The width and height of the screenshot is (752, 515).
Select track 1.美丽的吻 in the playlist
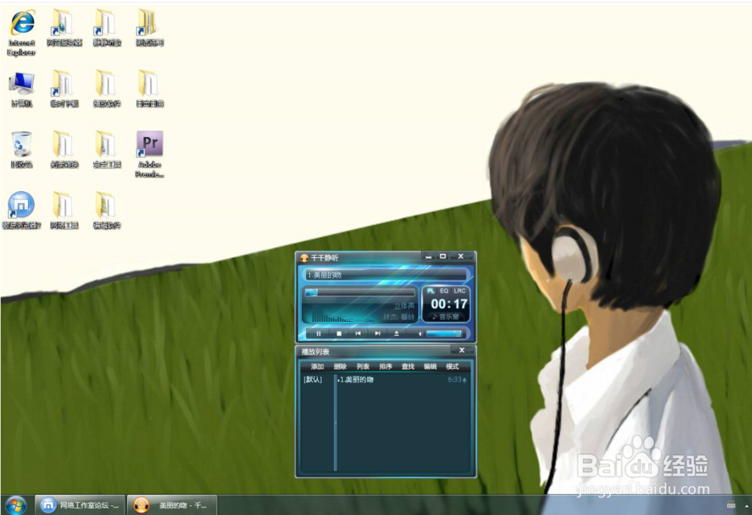pyautogui.click(x=356, y=380)
